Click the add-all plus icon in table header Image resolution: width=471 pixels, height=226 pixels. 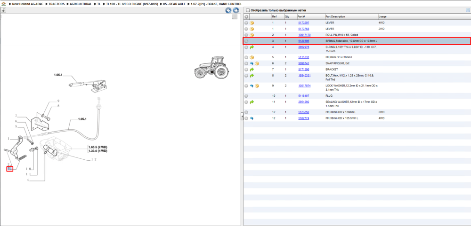246,16
